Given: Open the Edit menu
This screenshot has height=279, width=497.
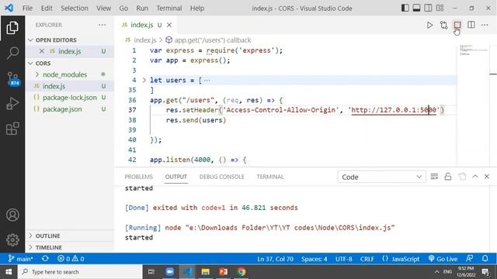Looking at the screenshot, I should coord(47,9).
